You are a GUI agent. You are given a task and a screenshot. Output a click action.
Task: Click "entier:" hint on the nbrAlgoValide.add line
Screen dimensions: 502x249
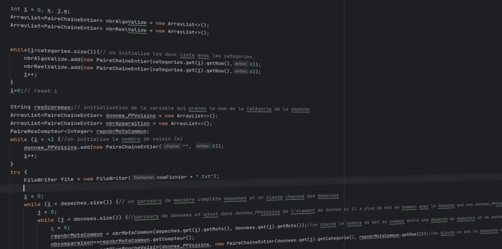(241, 64)
